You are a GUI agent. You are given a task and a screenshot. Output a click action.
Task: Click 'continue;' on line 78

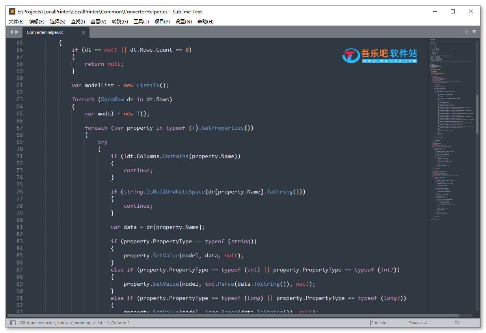138,206
